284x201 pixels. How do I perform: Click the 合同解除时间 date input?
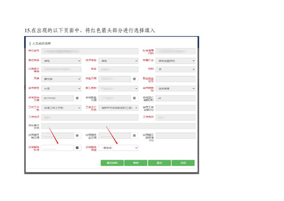57,148
